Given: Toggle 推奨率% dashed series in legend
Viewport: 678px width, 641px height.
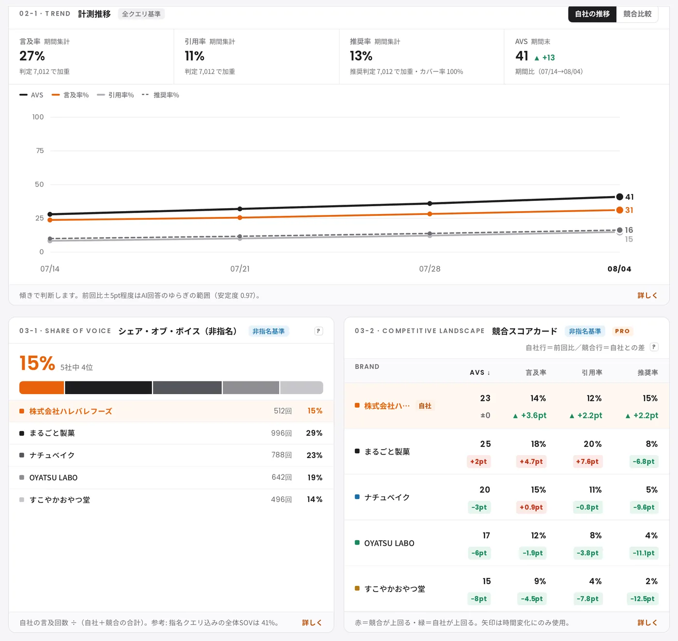Looking at the screenshot, I should (x=160, y=95).
